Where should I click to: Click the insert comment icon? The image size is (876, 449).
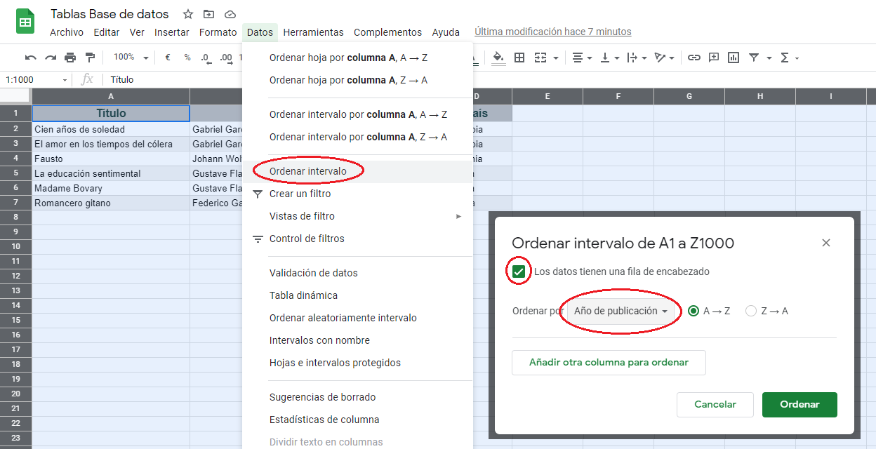tap(714, 58)
